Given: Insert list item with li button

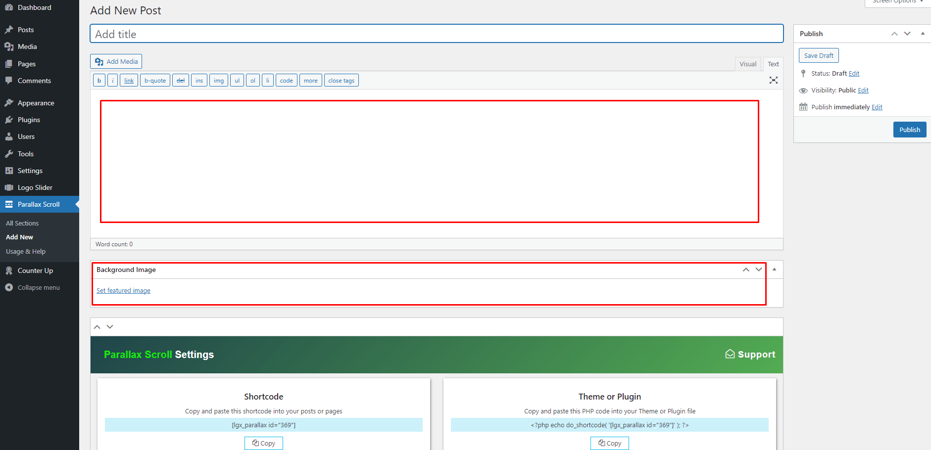Looking at the screenshot, I should 268,80.
